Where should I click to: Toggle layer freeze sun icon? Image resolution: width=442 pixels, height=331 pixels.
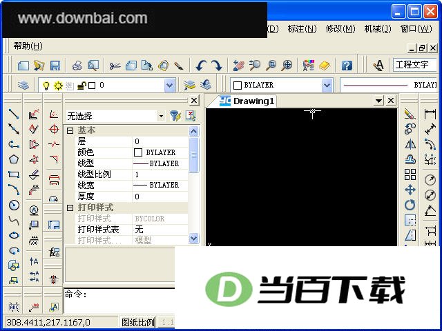[x=58, y=86]
